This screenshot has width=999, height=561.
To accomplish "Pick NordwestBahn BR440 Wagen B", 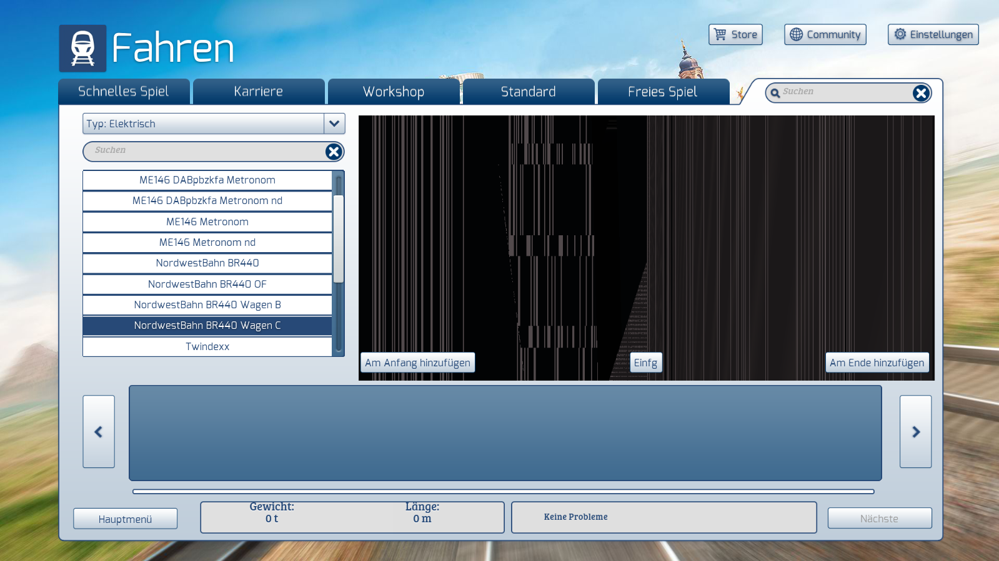I will click(x=207, y=305).
